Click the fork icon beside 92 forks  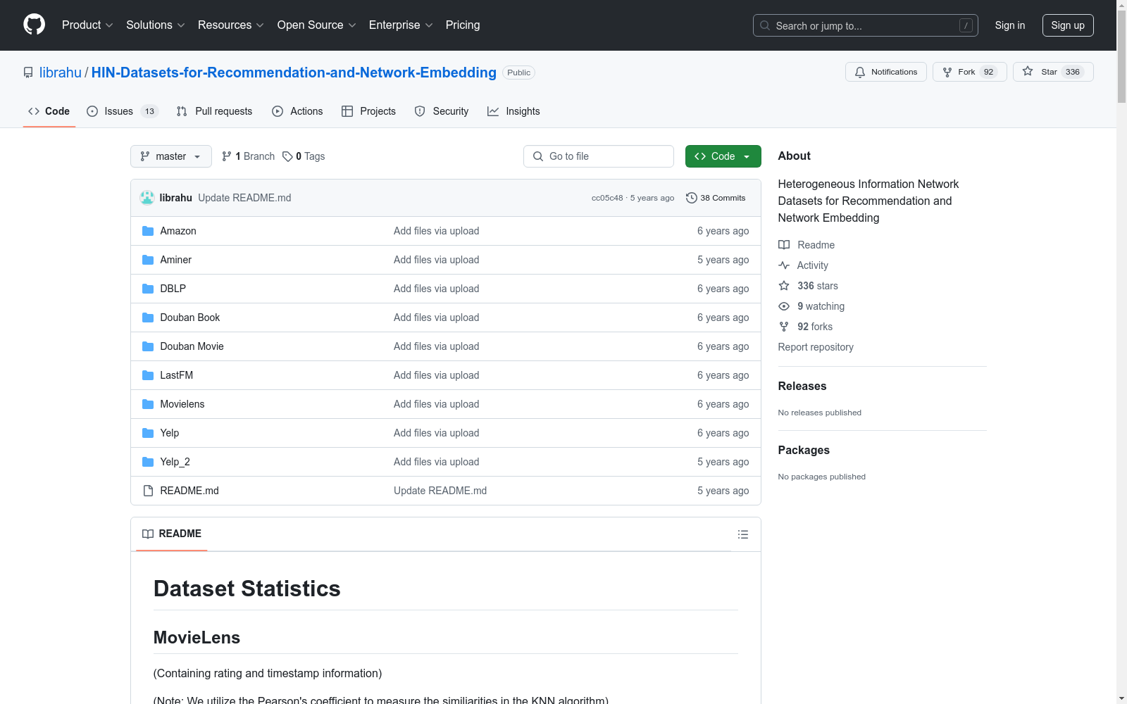(784, 327)
